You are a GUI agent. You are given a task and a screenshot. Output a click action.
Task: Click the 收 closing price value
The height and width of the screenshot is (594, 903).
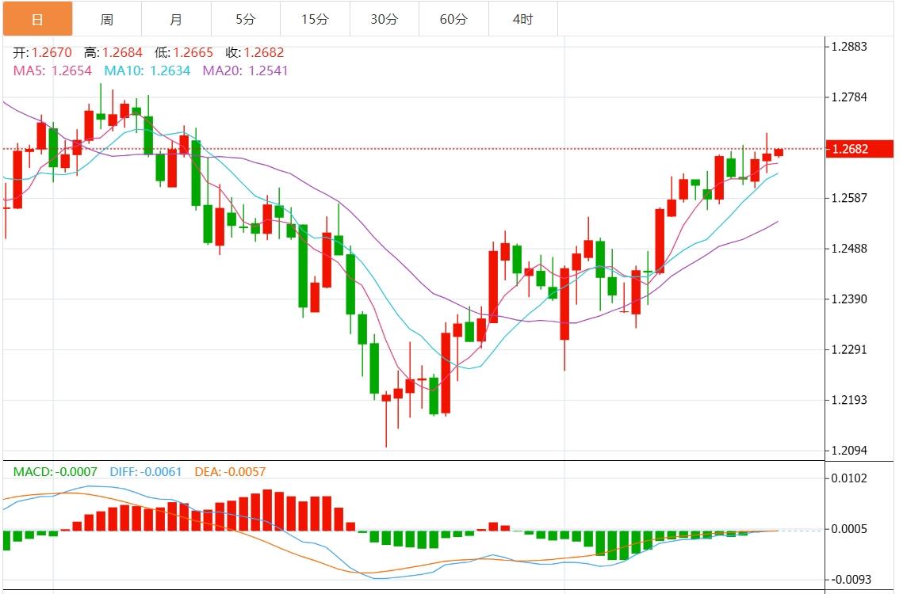(x=264, y=53)
